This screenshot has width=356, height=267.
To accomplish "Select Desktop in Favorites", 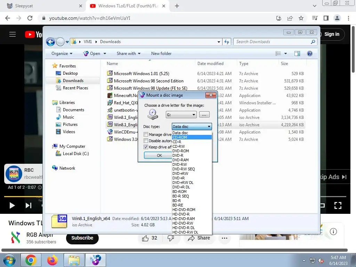I will coord(70,73).
